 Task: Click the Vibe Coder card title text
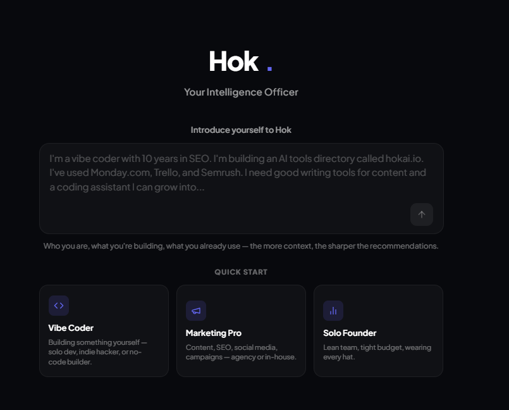pyautogui.click(x=71, y=328)
